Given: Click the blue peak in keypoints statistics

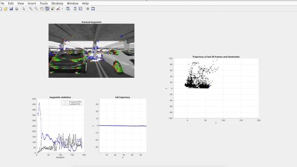Looking at the screenshot, I should point(39,103).
